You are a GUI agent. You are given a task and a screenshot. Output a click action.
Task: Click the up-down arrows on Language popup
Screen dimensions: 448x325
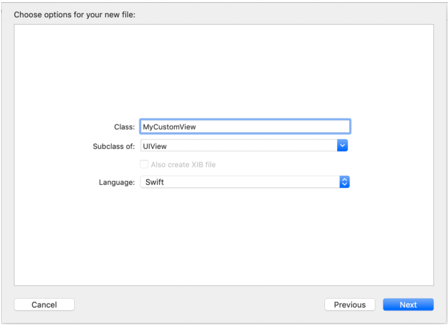pyautogui.click(x=344, y=182)
